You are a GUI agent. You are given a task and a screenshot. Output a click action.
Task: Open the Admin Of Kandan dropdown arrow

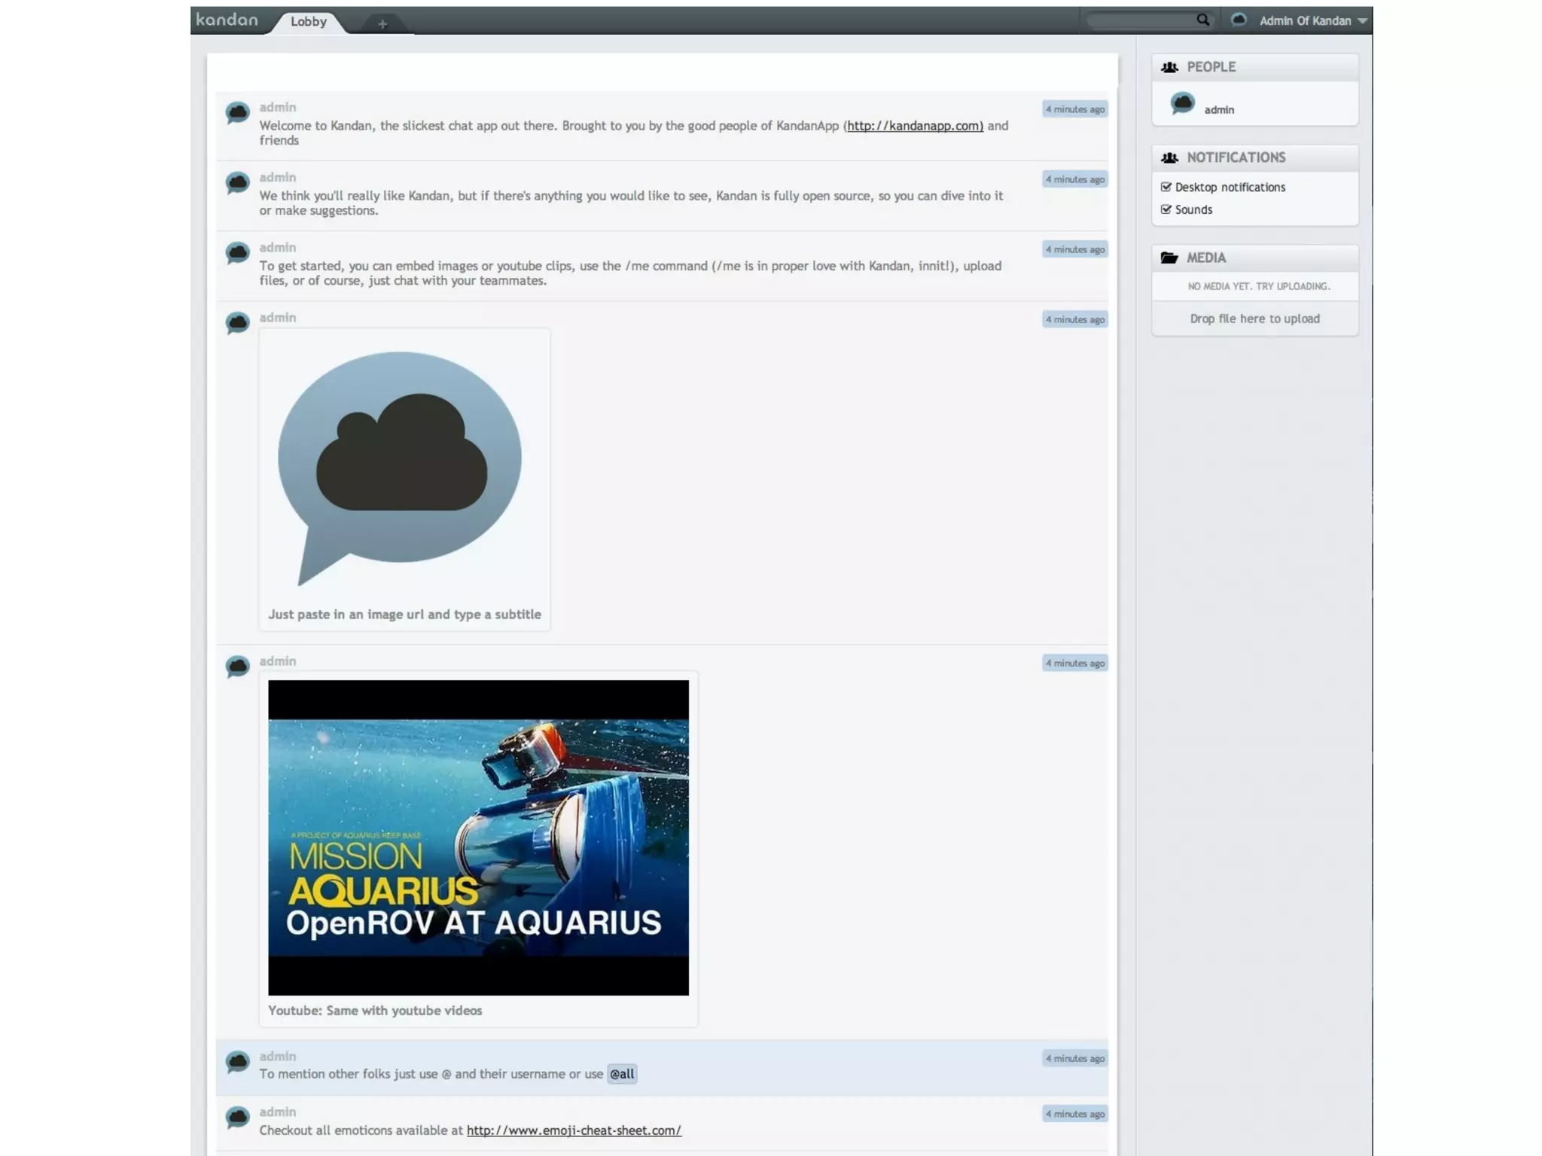pyautogui.click(x=1362, y=21)
